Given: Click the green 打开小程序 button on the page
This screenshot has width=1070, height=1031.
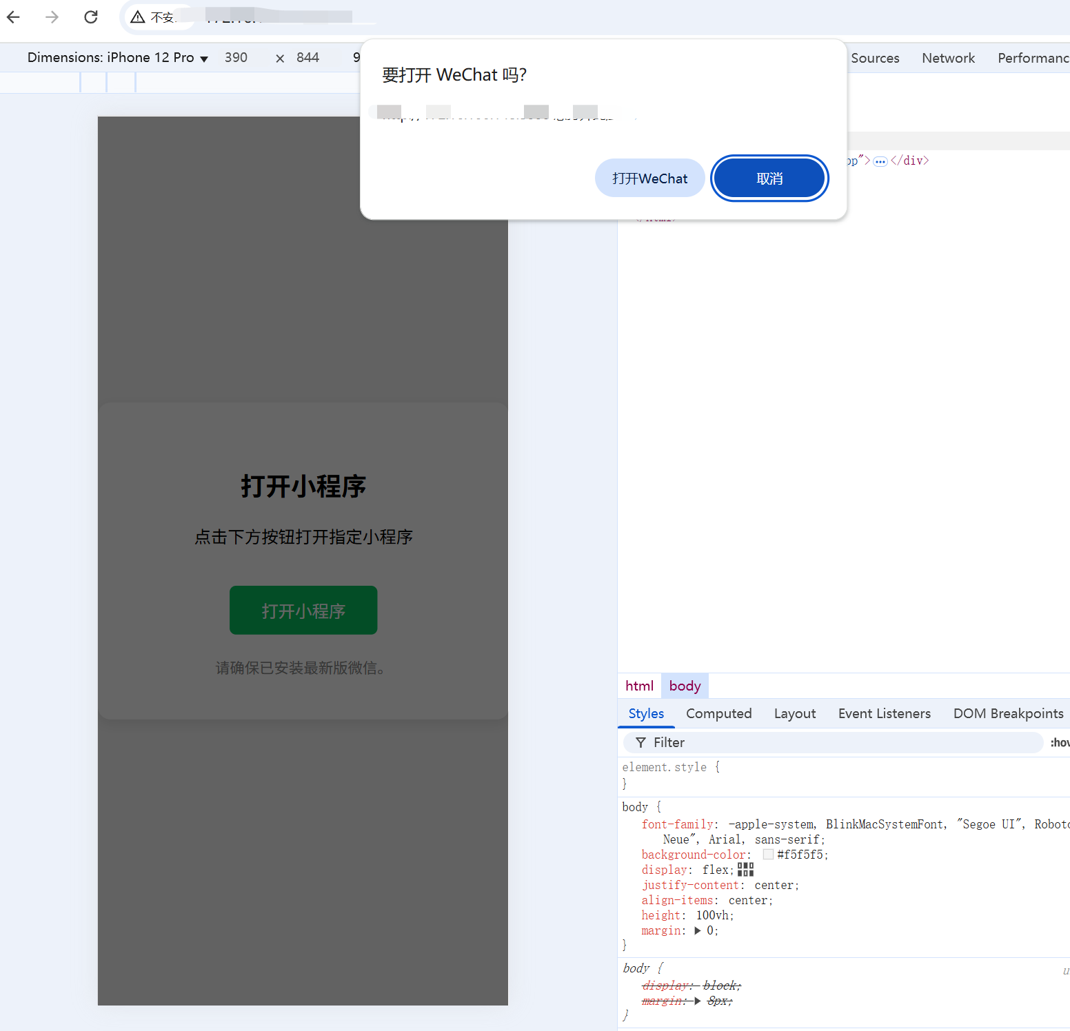Looking at the screenshot, I should point(303,611).
